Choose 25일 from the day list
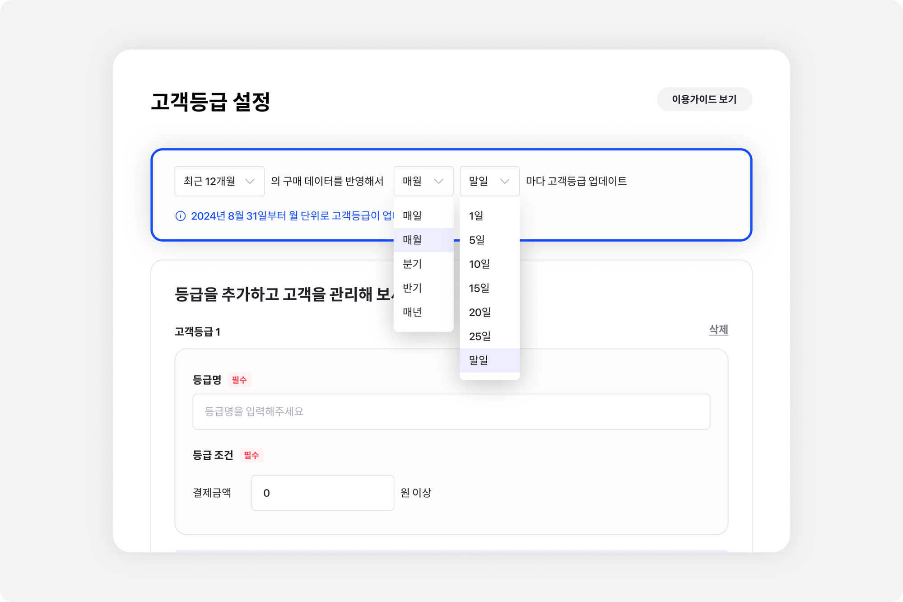Screen dimensions: 903x602 [489, 336]
